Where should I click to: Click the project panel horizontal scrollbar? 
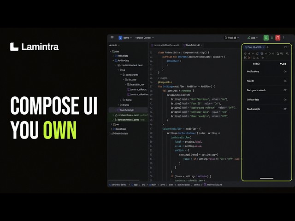coord(124,180)
